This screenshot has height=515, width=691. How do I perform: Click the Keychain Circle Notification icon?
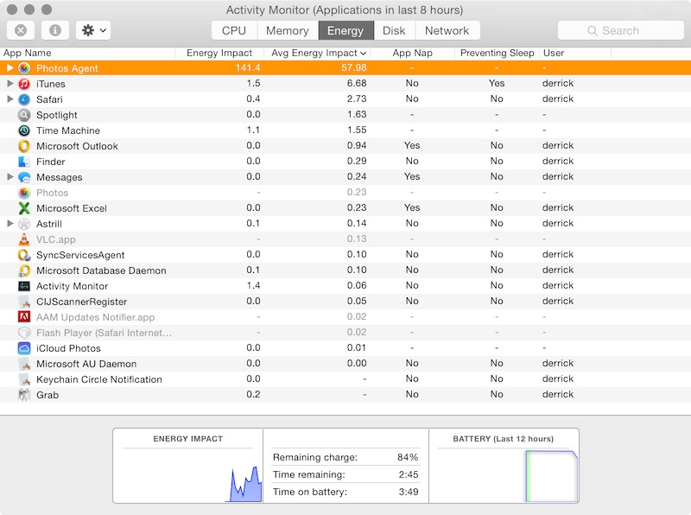pyautogui.click(x=24, y=379)
